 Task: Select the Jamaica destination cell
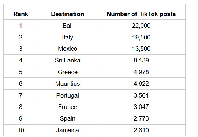68,130
